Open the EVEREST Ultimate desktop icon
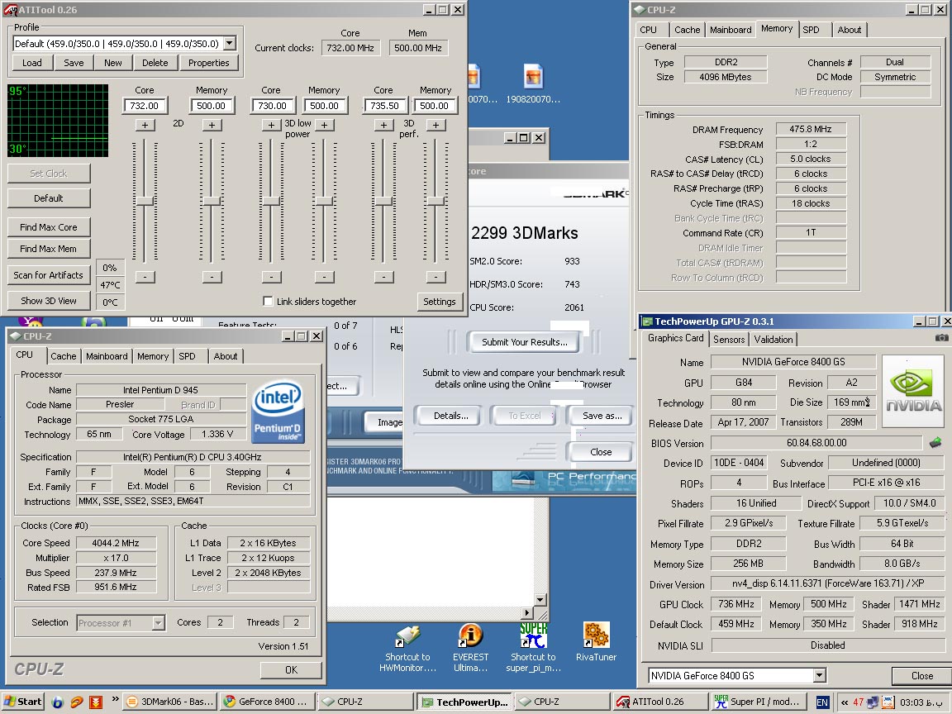The height and width of the screenshot is (714, 952). click(470, 649)
